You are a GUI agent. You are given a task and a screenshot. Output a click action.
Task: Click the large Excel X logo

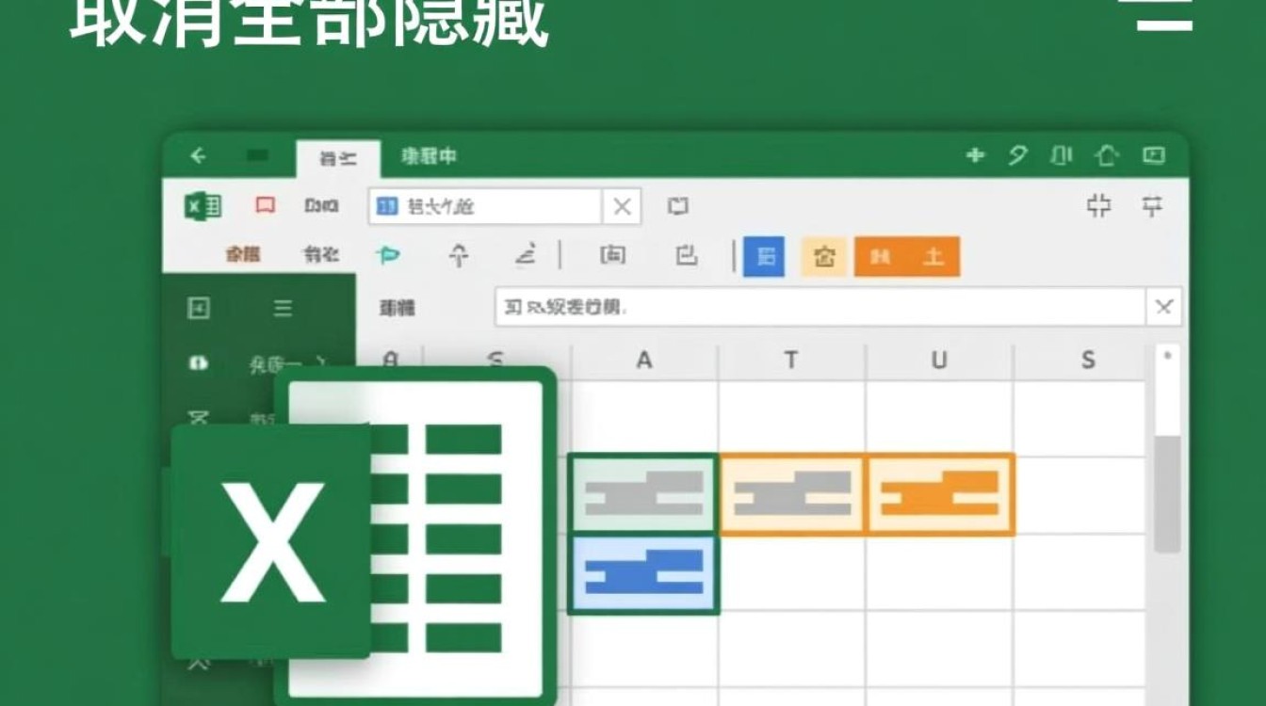tap(272, 541)
